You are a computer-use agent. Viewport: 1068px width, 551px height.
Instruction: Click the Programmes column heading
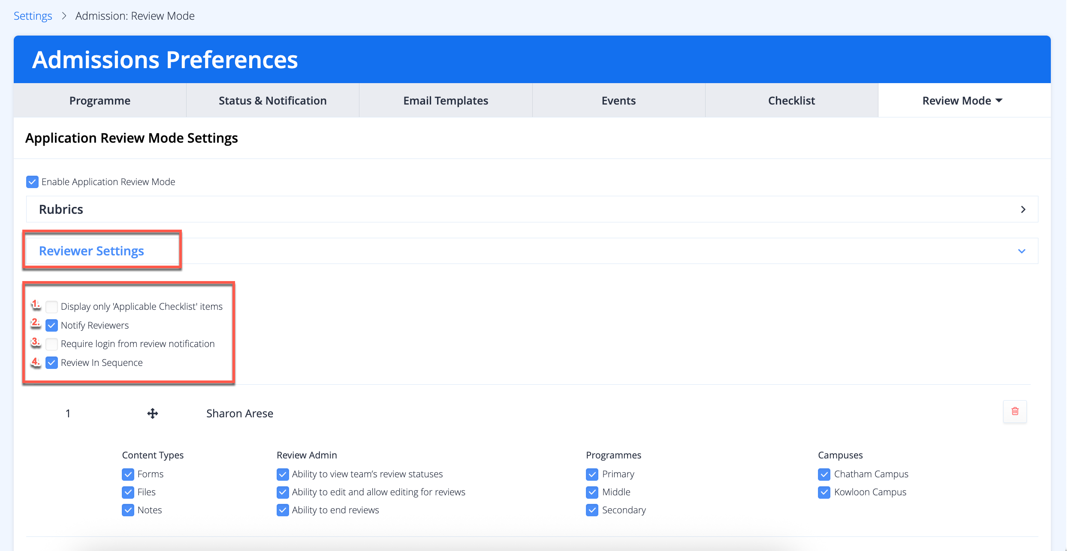[x=613, y=455]
